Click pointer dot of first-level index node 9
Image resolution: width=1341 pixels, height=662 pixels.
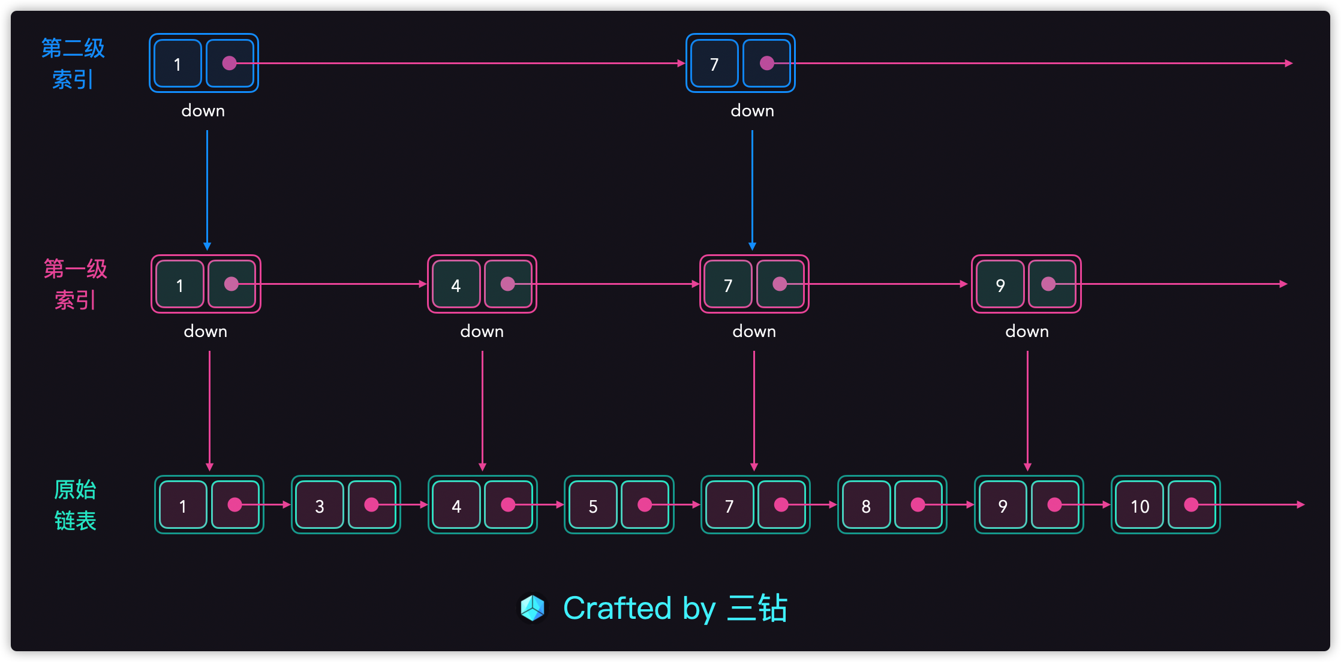point(1048,284)
